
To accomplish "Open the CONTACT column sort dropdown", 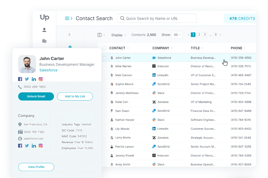I will pos(128,48).
